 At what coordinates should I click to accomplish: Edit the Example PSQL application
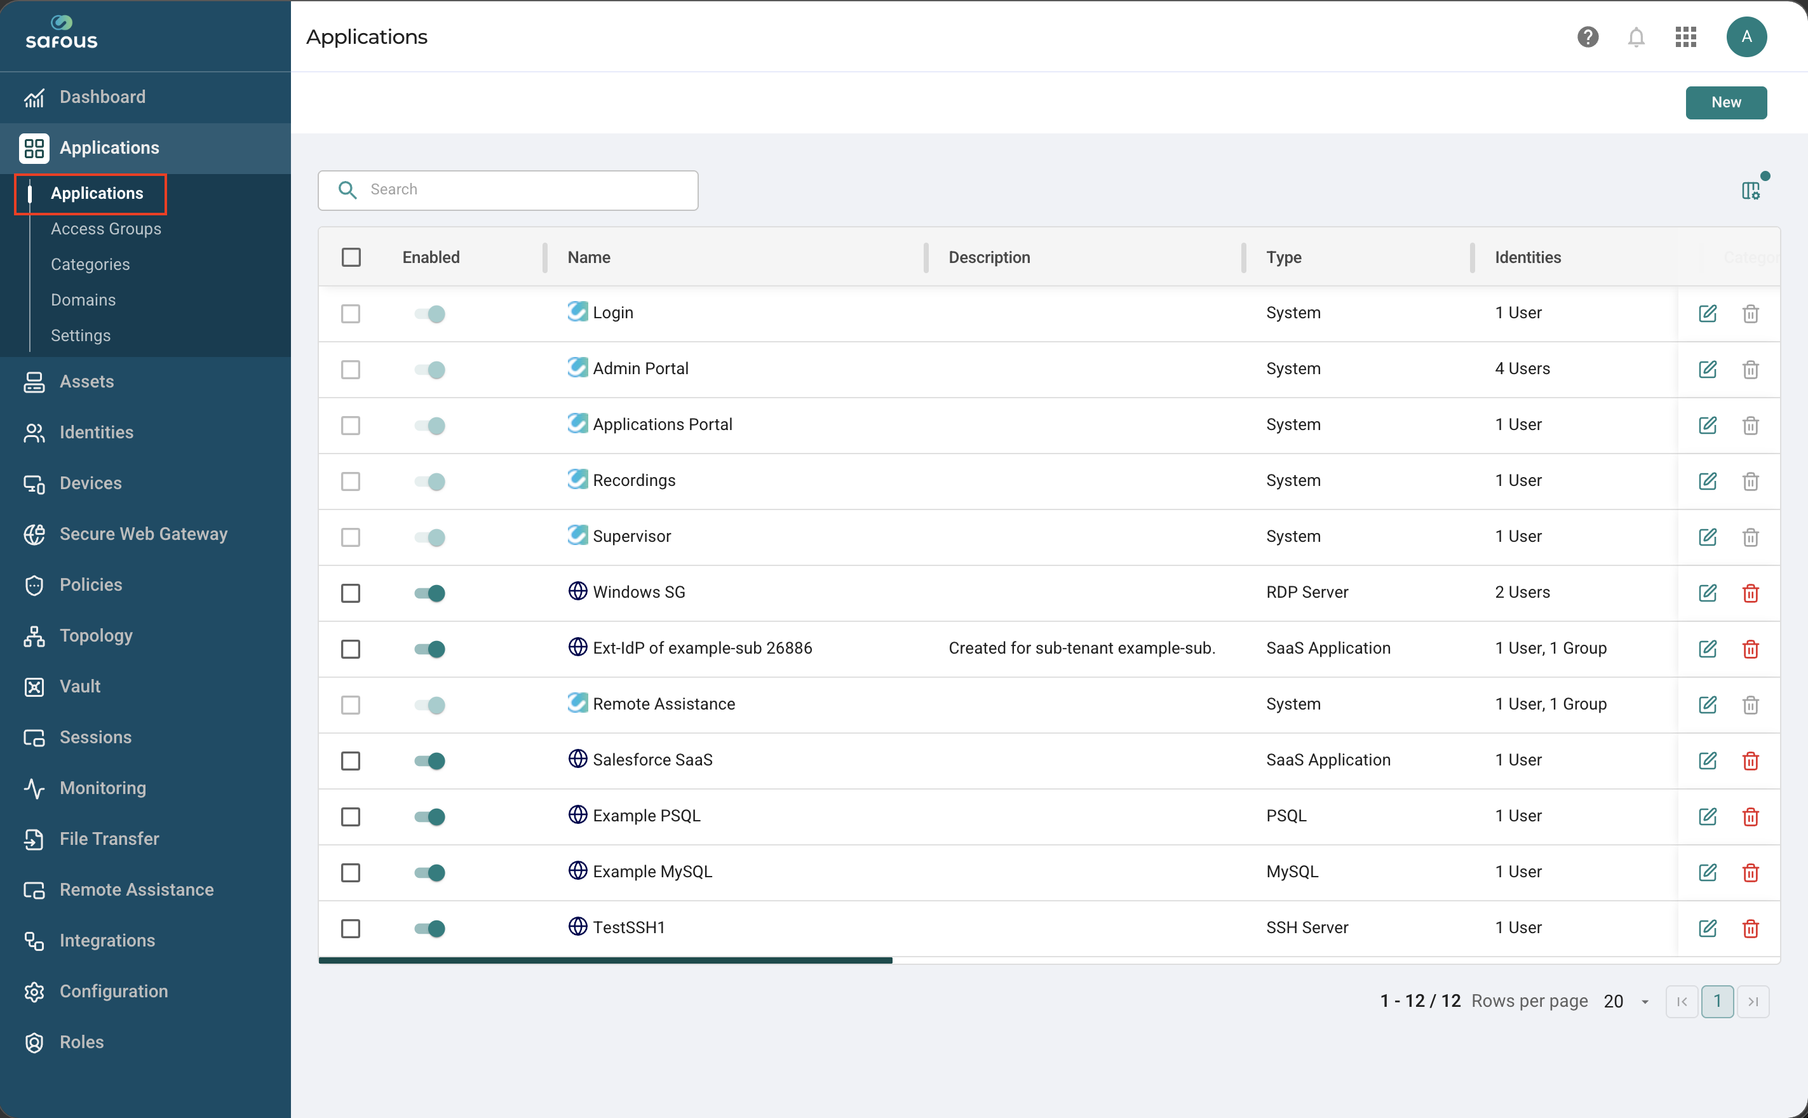(1707, 816)
